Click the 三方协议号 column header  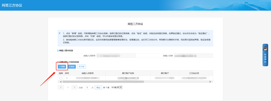194,73
